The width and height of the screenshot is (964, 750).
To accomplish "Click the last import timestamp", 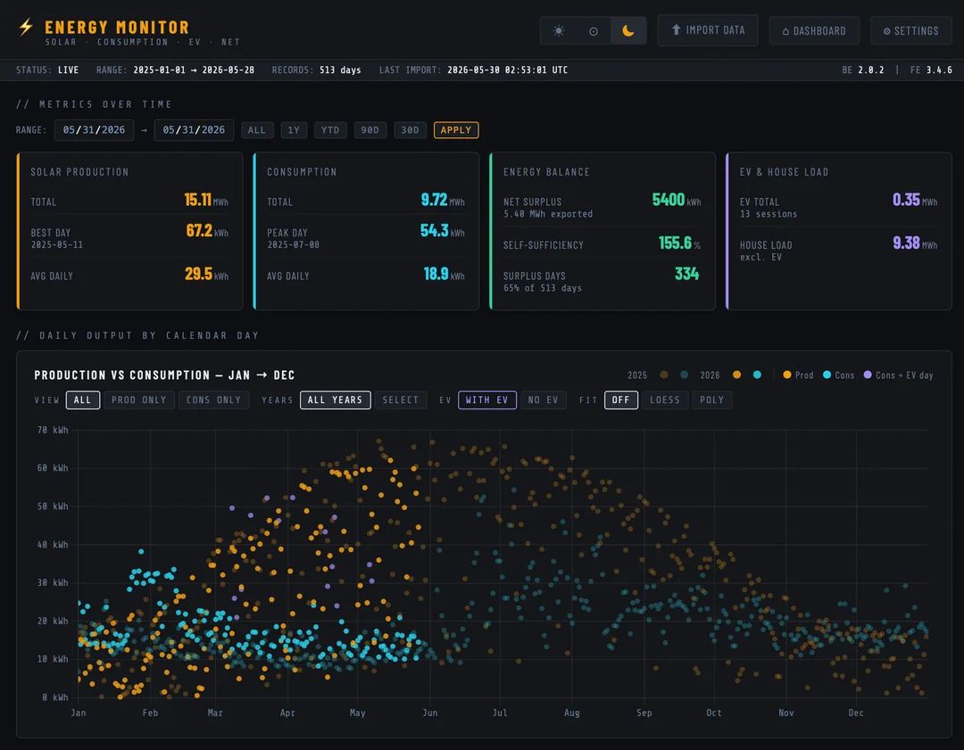I will pyautogui.click(x=507, y=70).
